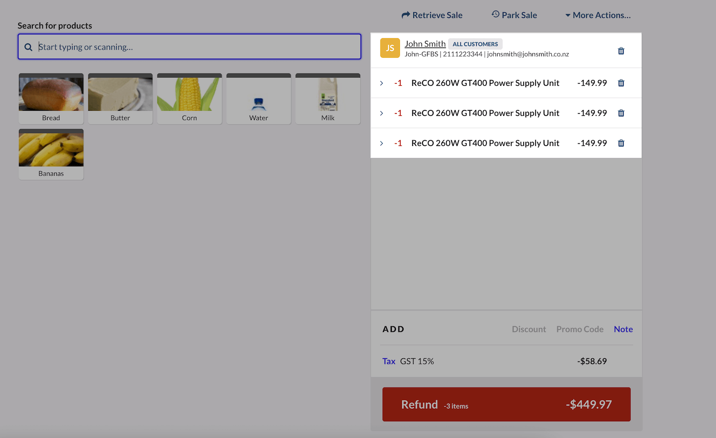Add a Note to the sale
This screenshot has height=438, width=716.
coord(623,329)
